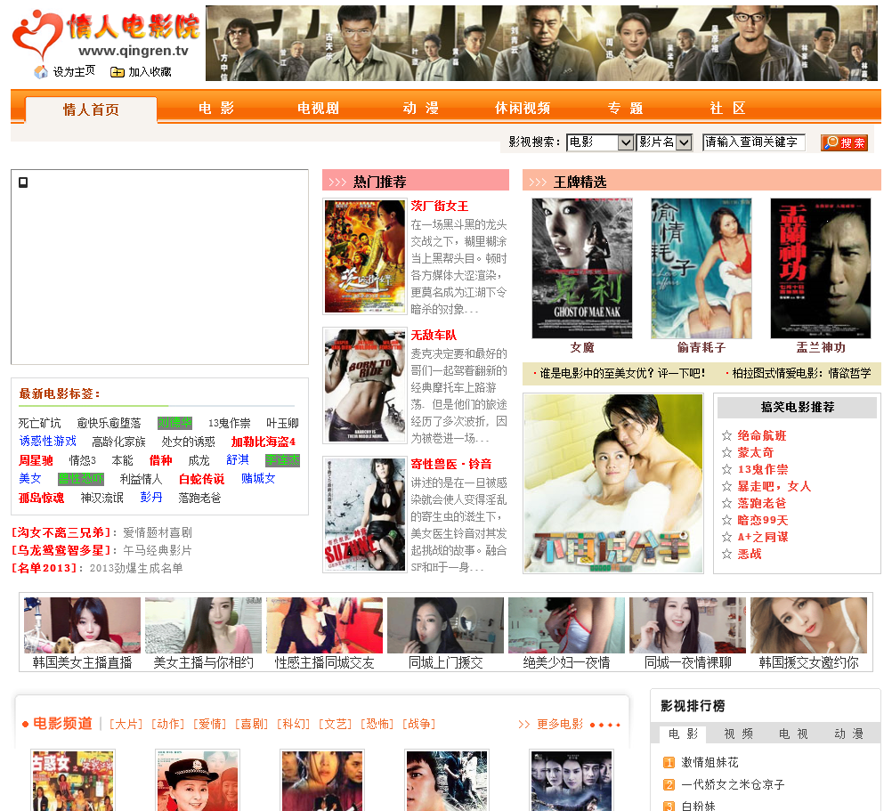892x811 pixels.
Task: Open the 电影 search category dropdown
Action: tap(600, 142)
